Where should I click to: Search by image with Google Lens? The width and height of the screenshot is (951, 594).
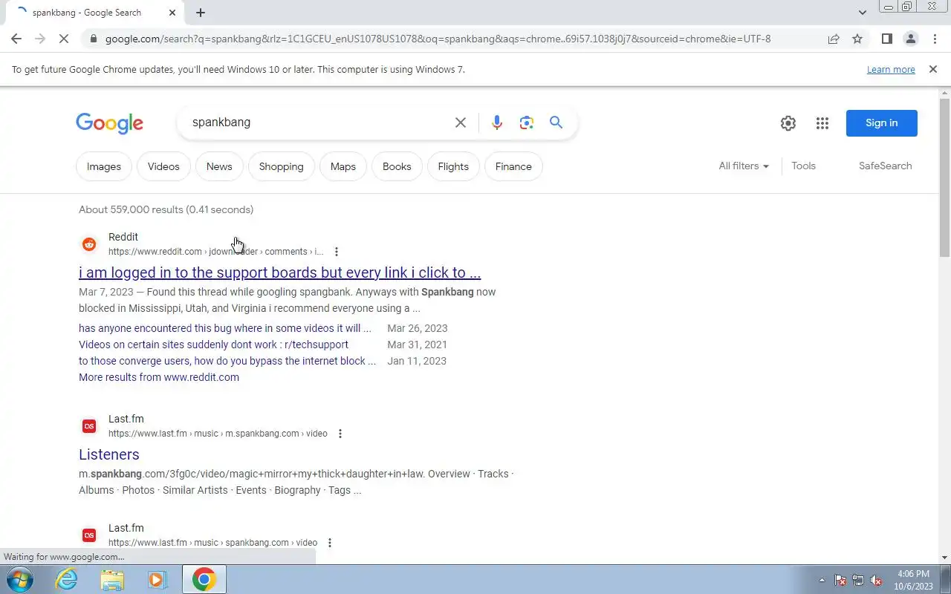(527, 123)
